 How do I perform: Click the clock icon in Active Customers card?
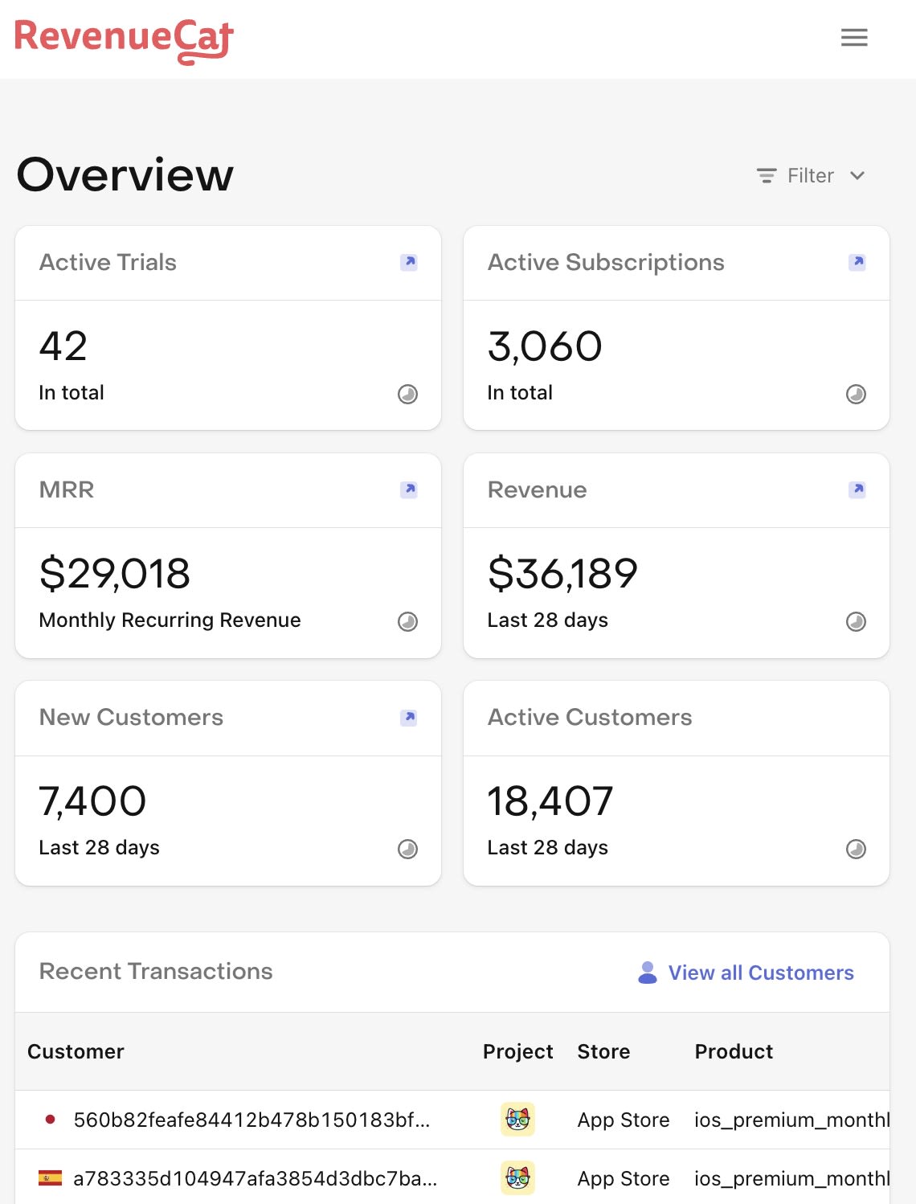click(857, 849)
